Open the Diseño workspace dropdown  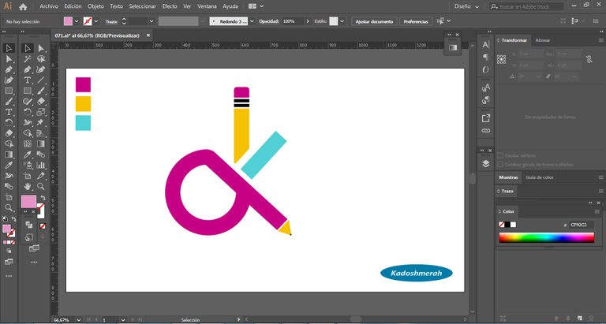[x=467, y=6]
